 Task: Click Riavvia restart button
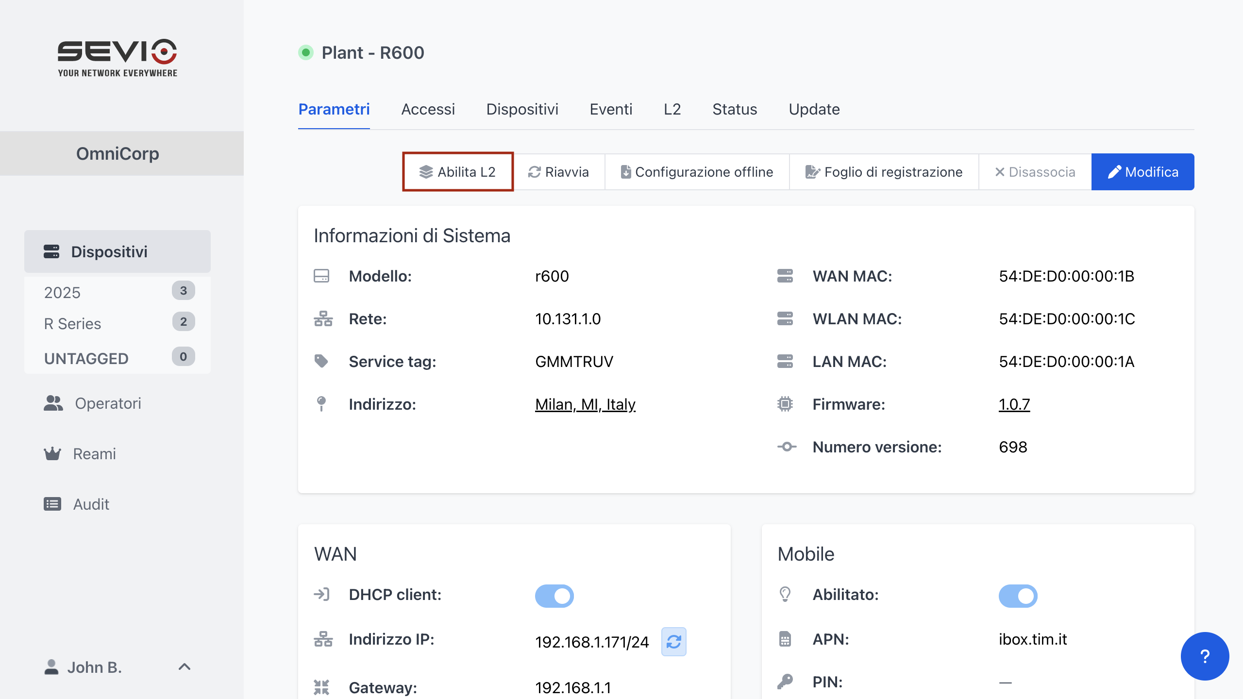tap(559, 172)
